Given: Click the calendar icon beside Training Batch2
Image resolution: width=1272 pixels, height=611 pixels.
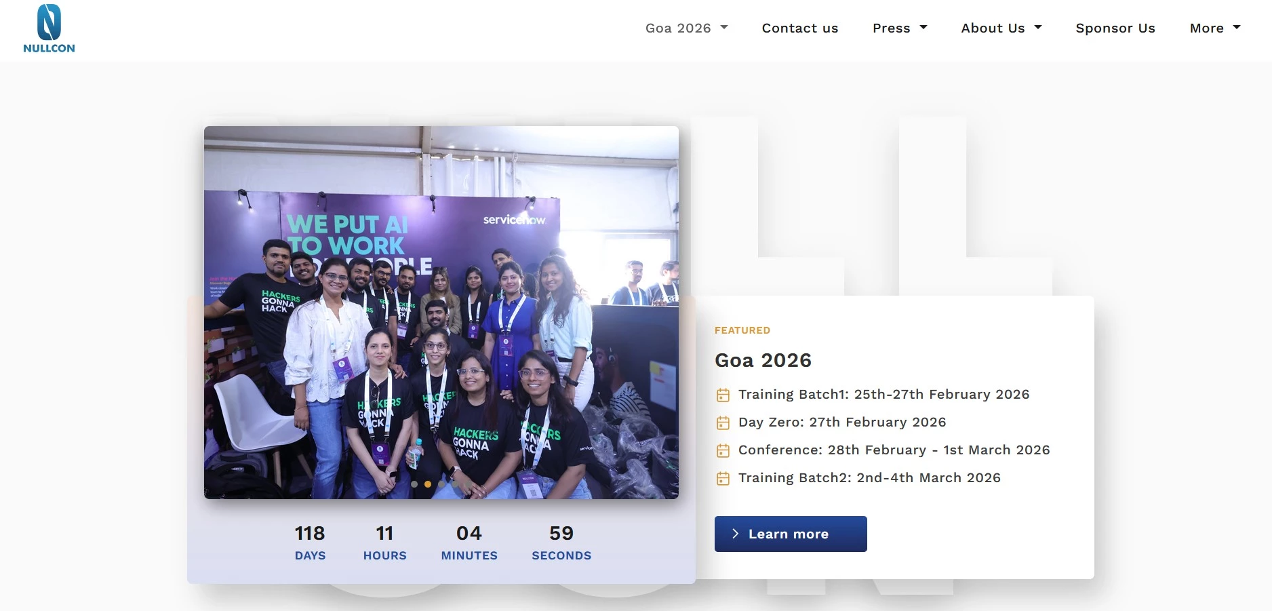Looking at the screenshot, I should pos(723,478).
